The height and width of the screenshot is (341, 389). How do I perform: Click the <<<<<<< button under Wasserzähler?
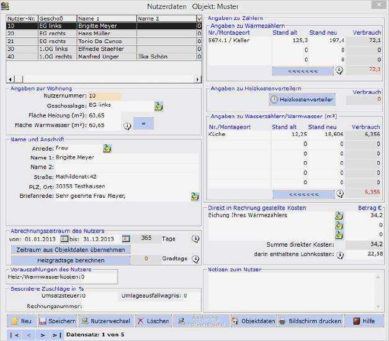pyautogui.click(x=303, y=195)
